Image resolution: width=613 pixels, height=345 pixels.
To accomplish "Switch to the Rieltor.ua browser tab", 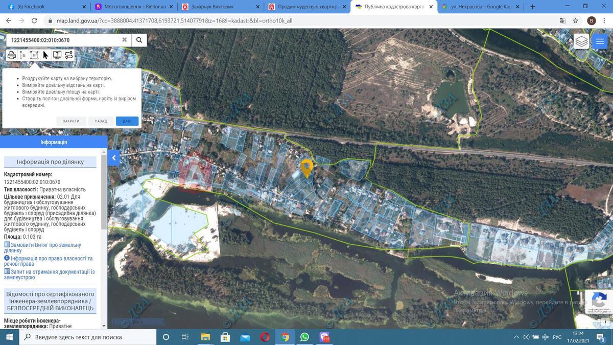I will coord(132,7).
